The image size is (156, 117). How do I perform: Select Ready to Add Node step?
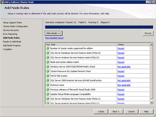[12, 42]
